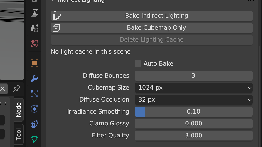Click Bake Indirect Lighting button

tap(152, 16)
